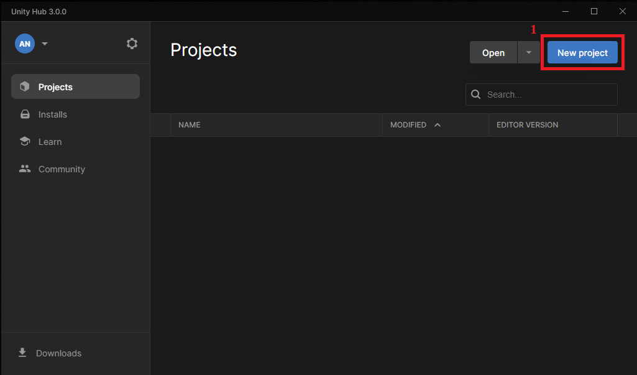The image size is (637, 375).
Task: Open the Community section
Action: 76,169
